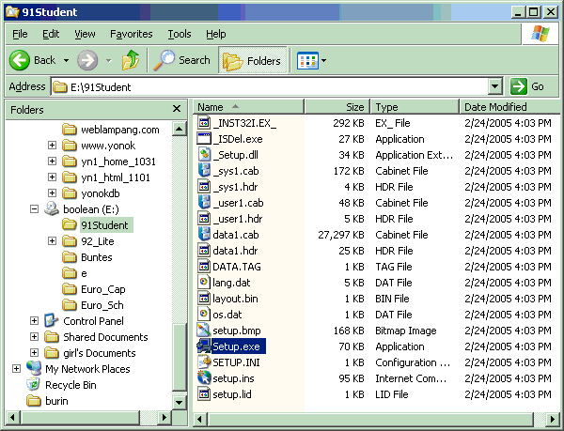Select the data1.cab cabinet file icon

point(204,235)
